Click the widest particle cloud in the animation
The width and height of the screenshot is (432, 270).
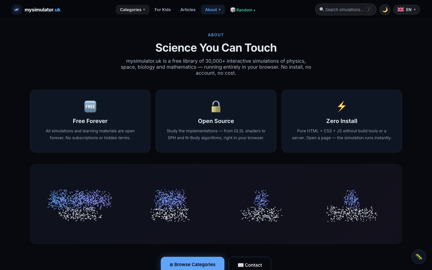click(80, 205)
